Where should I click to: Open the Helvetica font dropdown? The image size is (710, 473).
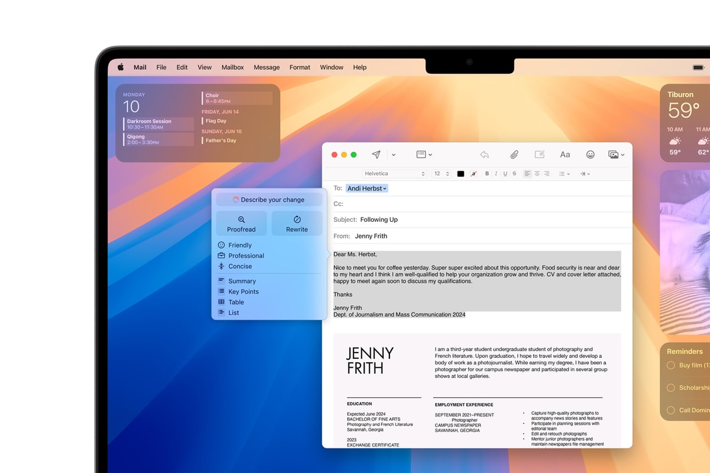[x=394, y=173]
